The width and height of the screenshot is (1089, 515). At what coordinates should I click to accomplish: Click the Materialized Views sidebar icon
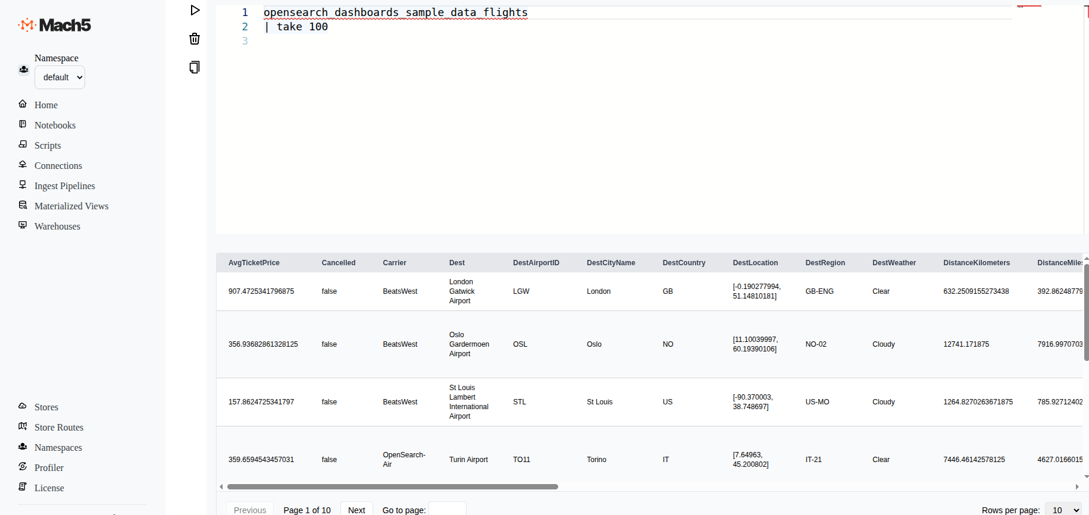pyautogui.click(x=23, y=205)
